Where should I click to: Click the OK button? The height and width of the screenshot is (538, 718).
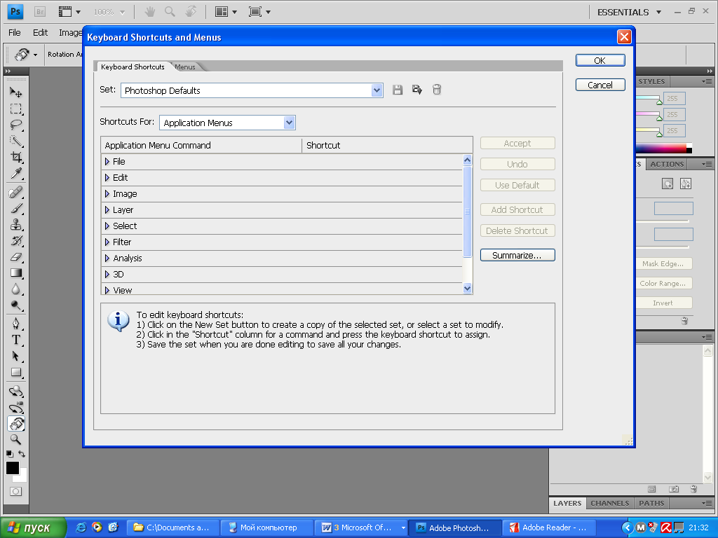point(600,60)
